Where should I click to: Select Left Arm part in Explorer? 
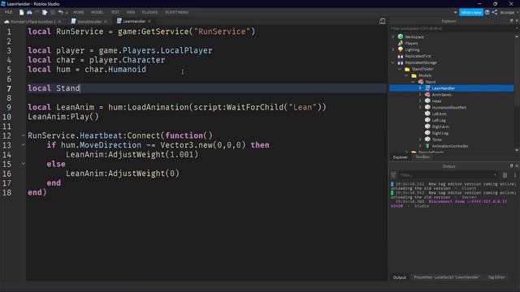pyautogui.click(x=439, y=114)
